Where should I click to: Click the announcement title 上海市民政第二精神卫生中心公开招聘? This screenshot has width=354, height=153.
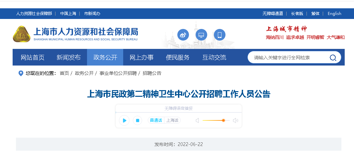point(179,94)
